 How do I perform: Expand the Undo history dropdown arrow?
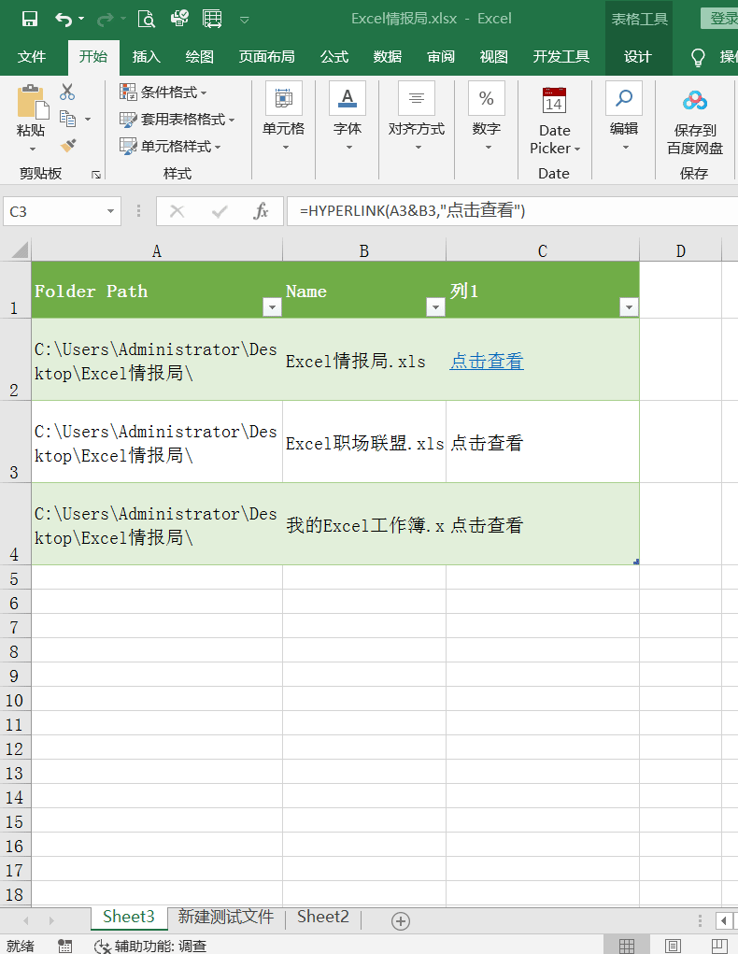[81, 19]
